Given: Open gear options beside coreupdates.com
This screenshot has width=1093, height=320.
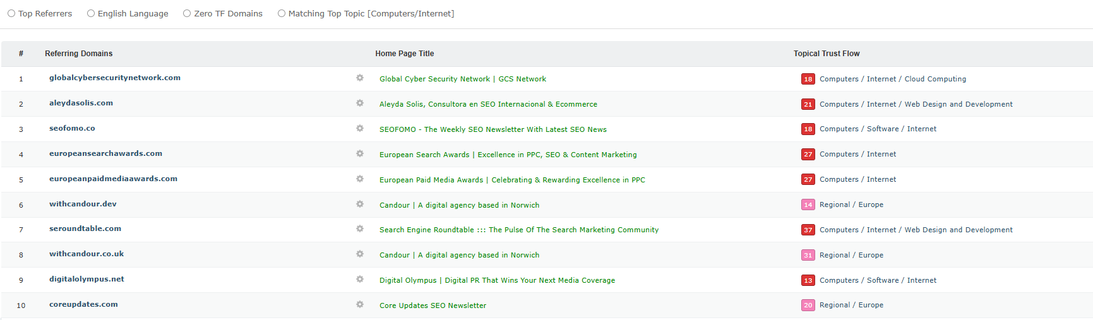Looking at the screenshot, I should (x=360, y=305).
